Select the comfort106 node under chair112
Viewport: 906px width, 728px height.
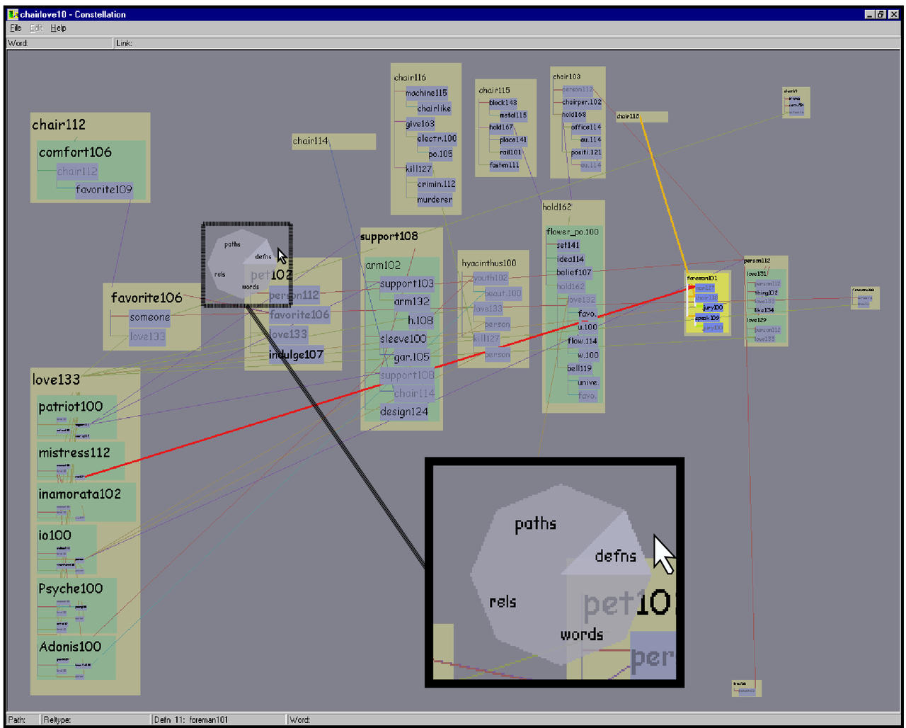click(x=75, y=152)
